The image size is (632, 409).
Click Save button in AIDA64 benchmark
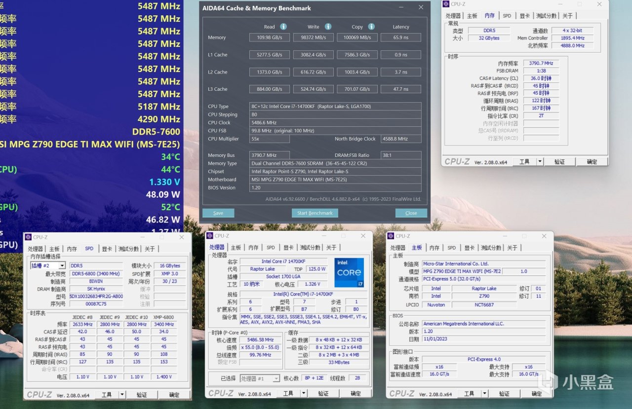pyautogui.click(x=218, y=213)
